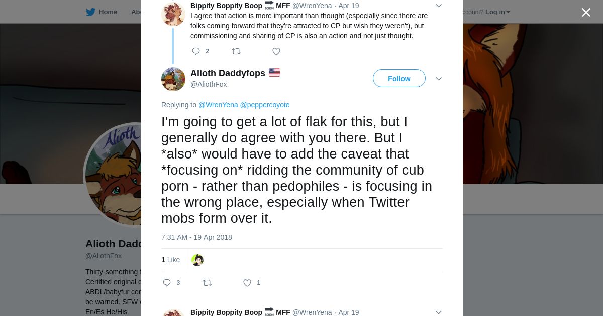
Task: Open the 7:31 AM tweet timestamp
Action: pyautogui.click(x=196, y=237)
